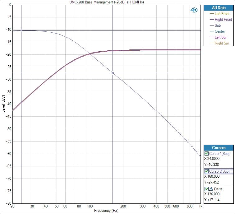The image size is (235, 214).
Task: Select the Center legend entry
Action: point(220,31)
